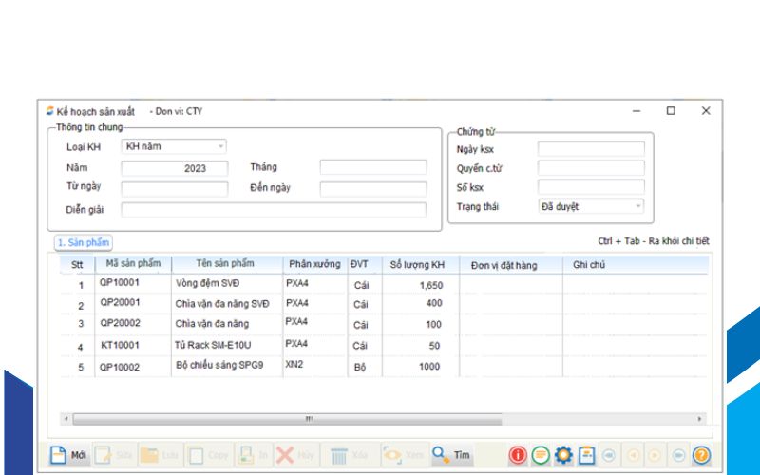Select the 1. Sản phẩm tab
760x475 pixels.
(84, 243)
